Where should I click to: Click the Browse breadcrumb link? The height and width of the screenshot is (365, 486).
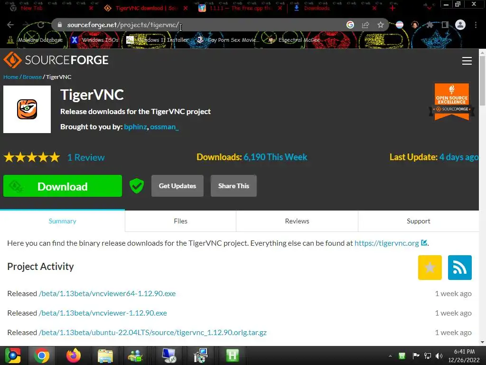tap(32, 77)
